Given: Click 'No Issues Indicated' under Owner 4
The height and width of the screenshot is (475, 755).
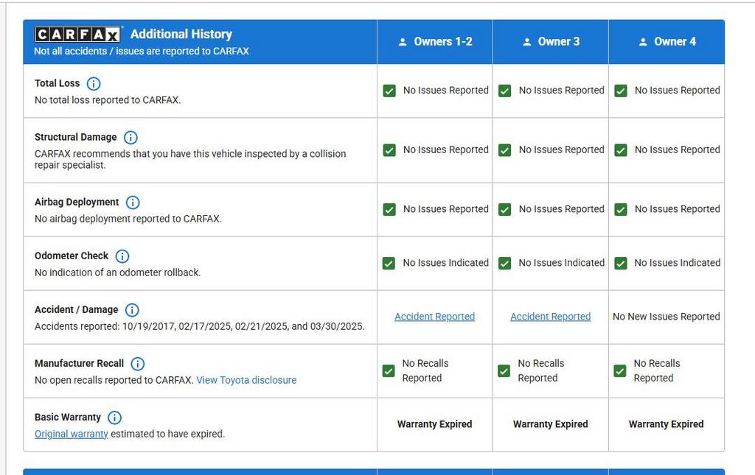Looking at the screenshot, I should click(678, 262).
